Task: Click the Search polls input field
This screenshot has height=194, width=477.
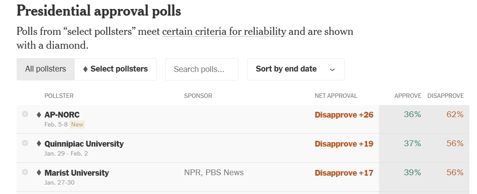Action: (x=201, y=69)
